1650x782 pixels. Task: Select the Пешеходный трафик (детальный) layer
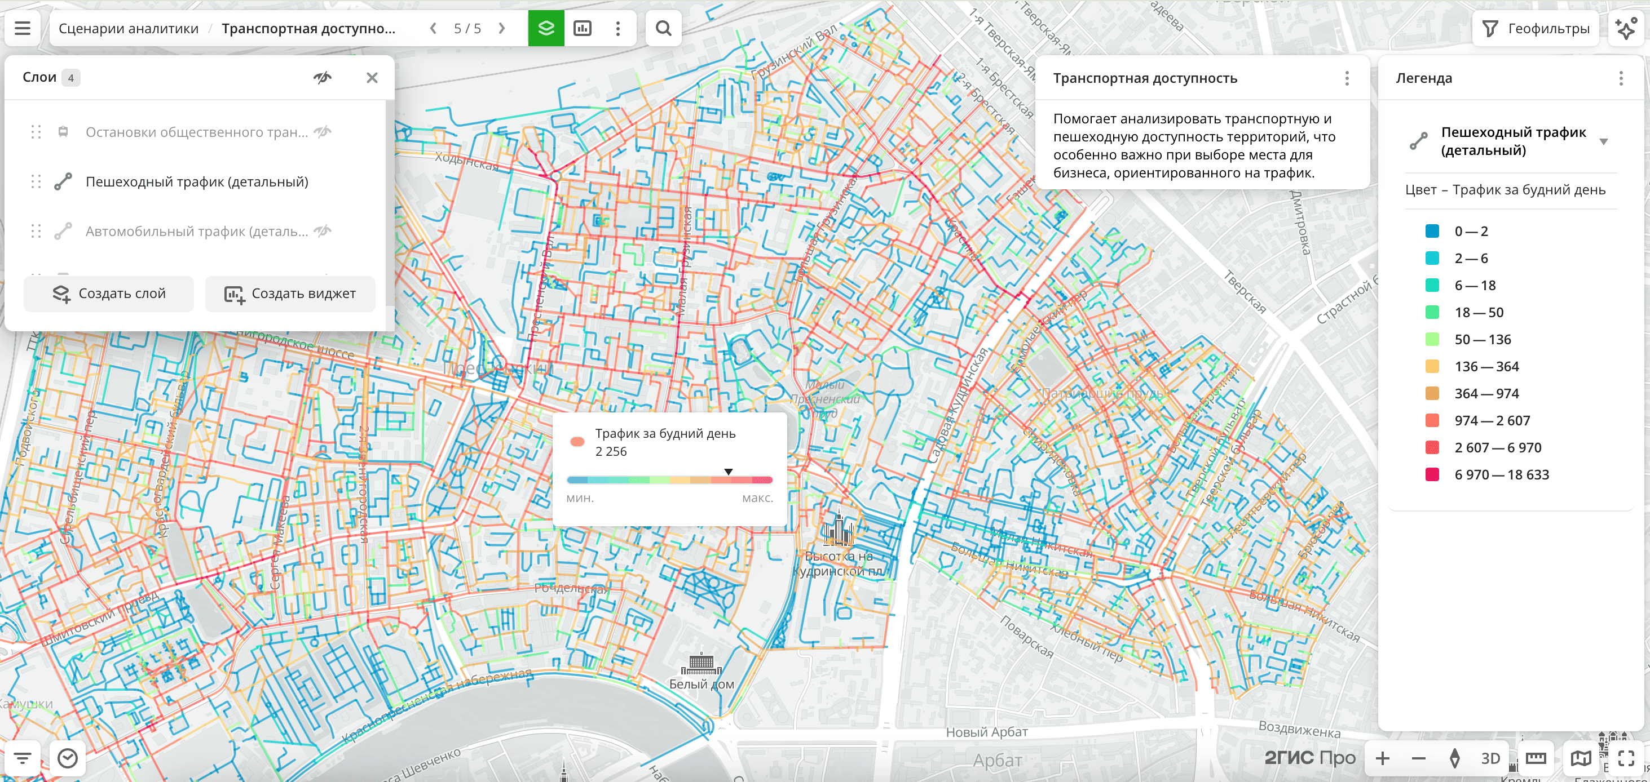click(x=197, y=182)
